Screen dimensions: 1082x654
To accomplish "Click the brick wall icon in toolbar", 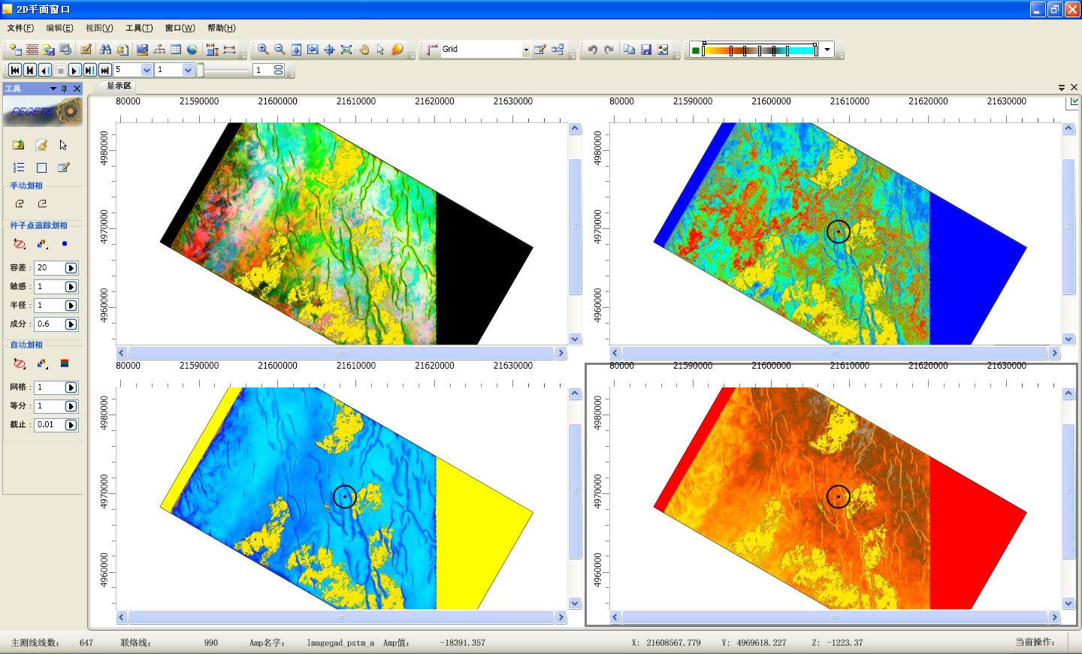I will pyautogui.click(x=32, y=50).
